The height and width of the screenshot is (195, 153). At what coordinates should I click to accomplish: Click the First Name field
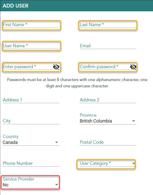pos(31,25)
